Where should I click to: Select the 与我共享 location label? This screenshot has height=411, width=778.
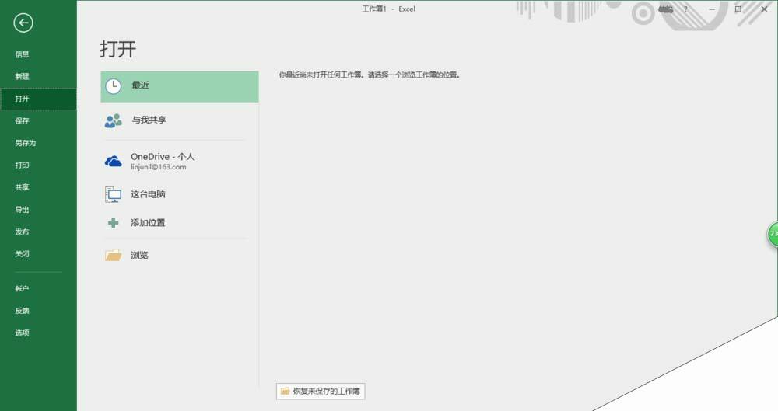coord(149,120)
